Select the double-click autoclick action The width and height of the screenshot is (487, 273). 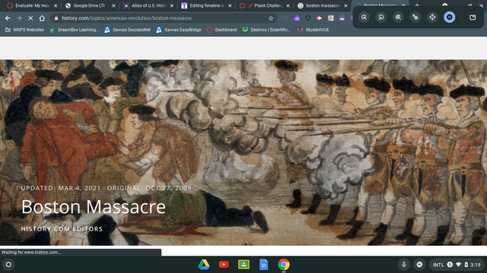[398, 17]
